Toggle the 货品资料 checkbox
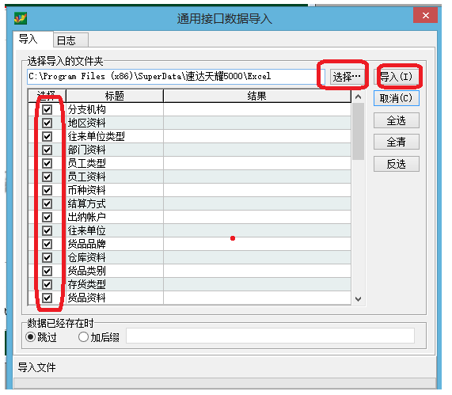452x395 pixels. pos(47,298)
